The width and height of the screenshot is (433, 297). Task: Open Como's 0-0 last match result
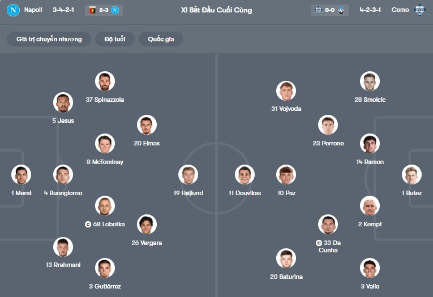click(x=329, y=10)
